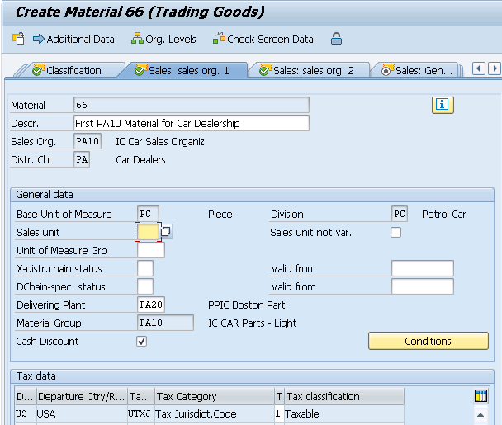
Task: Click the PPIC Boston Part text
Action: tap(247, 305)
